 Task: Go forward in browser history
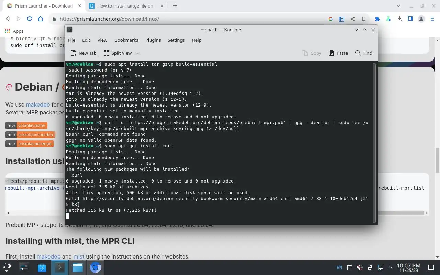coord(19,19)
